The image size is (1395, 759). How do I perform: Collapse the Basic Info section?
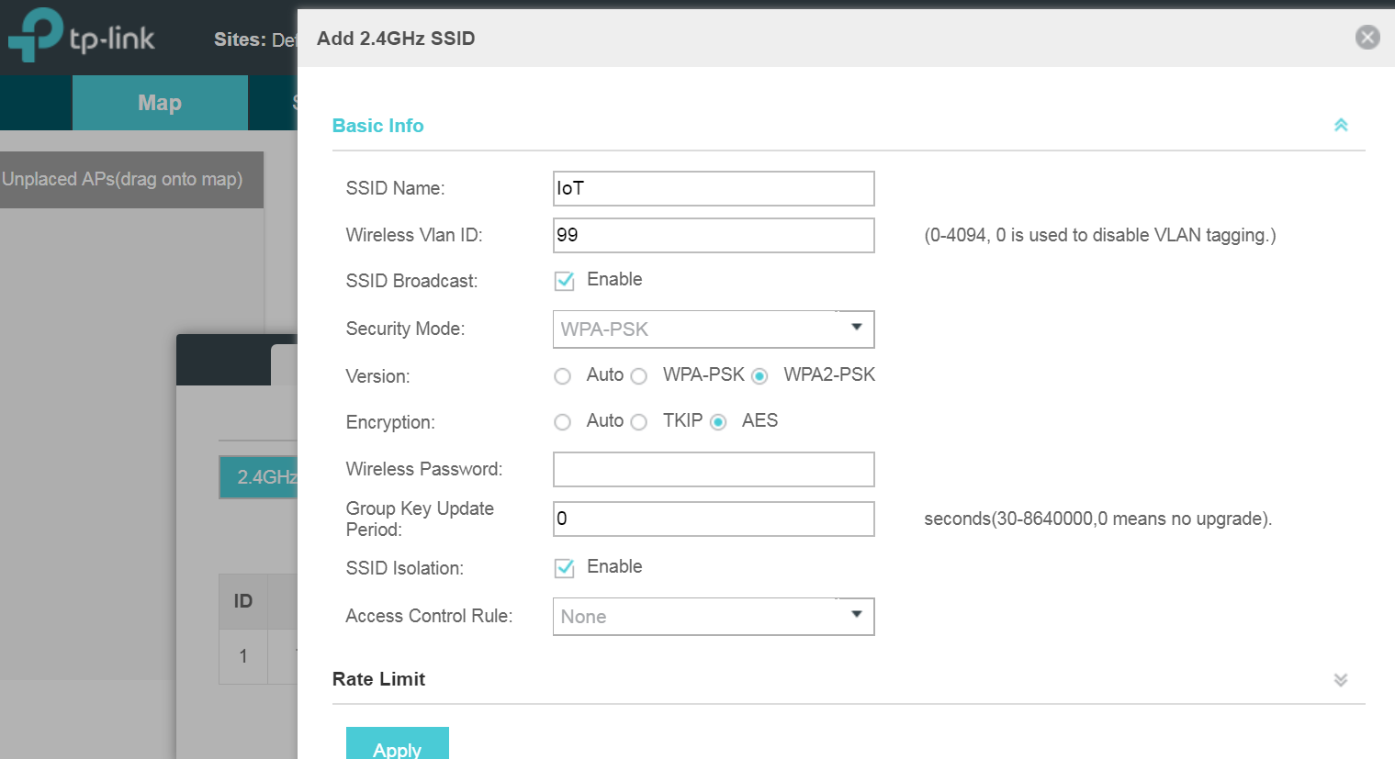pos(1341,125)
